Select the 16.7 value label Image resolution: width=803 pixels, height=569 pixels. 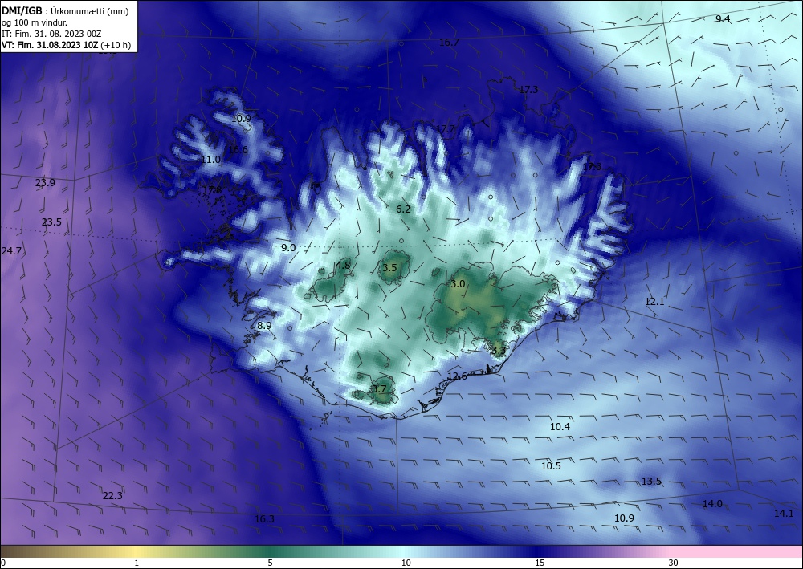coord(449,42)
